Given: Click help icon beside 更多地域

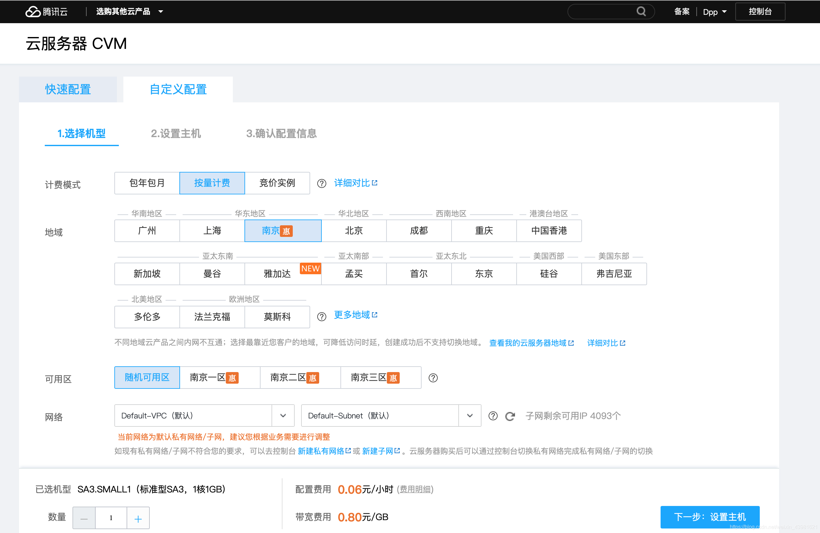Looking at the screenshot, I should pyautogui.click(x=321, y=316).
